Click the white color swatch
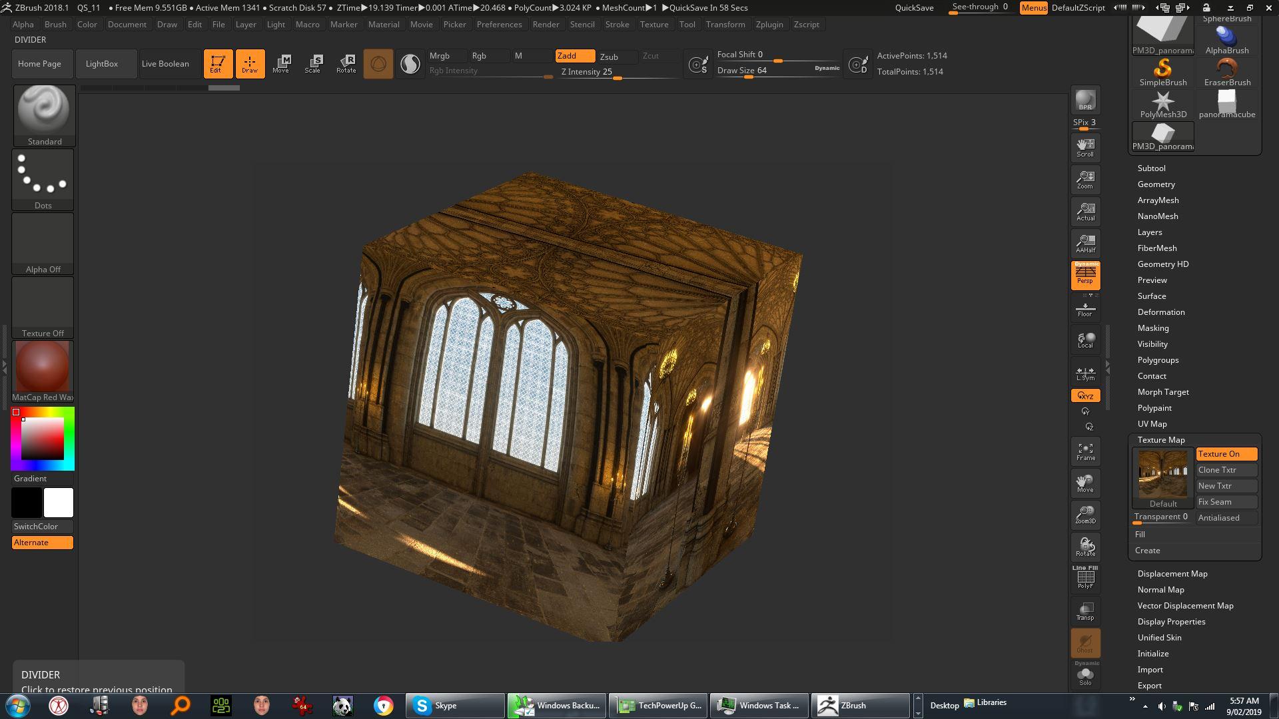Viewport: 1279px width, 719px height. [x=59, y=503]
